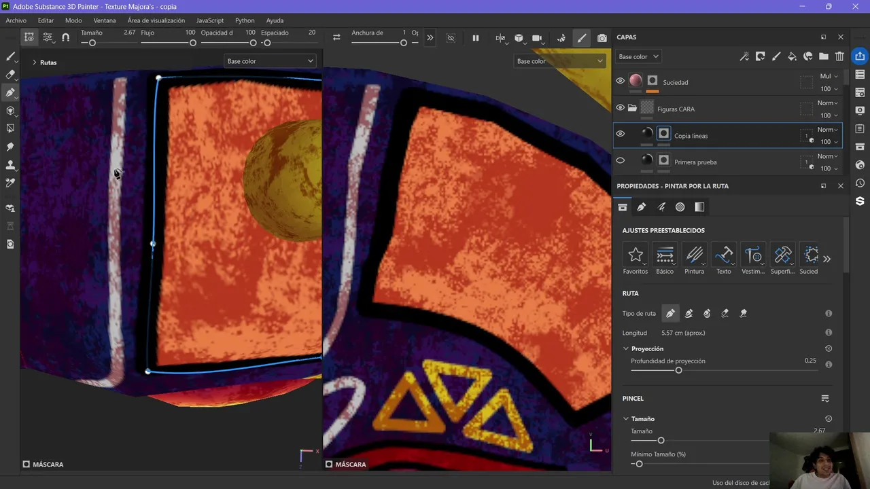Open the history clock icon in right sidebar
This screenshot has width=870, height=489.
click(860, 183)
